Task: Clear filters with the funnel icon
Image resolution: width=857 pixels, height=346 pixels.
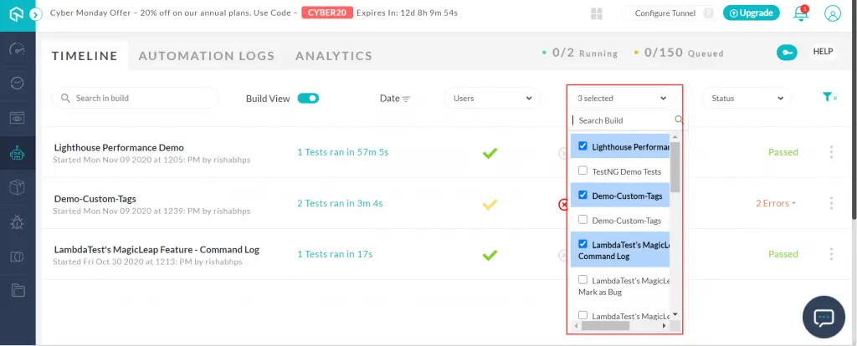Action: tap(829, 98)
